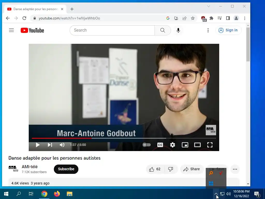This screenshot has height=199, width=265.
Task: Reload the YouTube page
Action: point(24,18)
